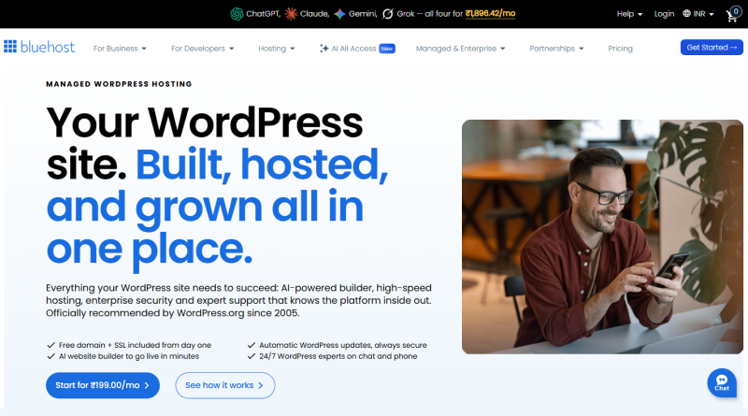Click the man with phone hero image

click(602, 237)
